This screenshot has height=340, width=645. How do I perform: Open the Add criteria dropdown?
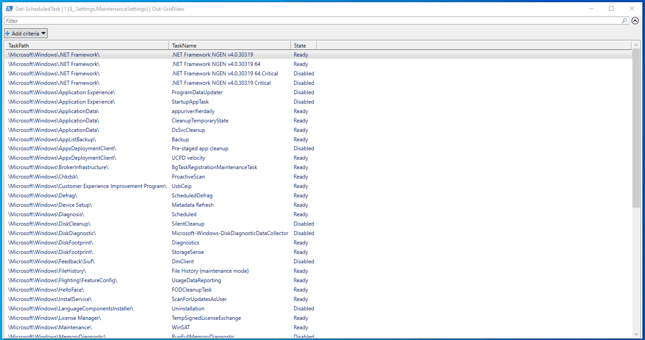(26, 33)
